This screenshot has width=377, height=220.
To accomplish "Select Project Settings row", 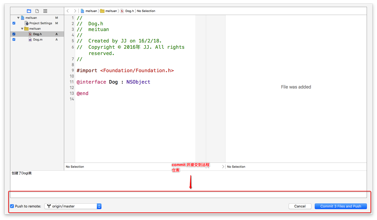I will 37,23.
